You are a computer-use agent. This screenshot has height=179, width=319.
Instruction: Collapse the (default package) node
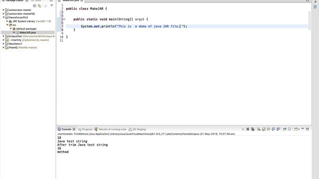coord(11,29)
